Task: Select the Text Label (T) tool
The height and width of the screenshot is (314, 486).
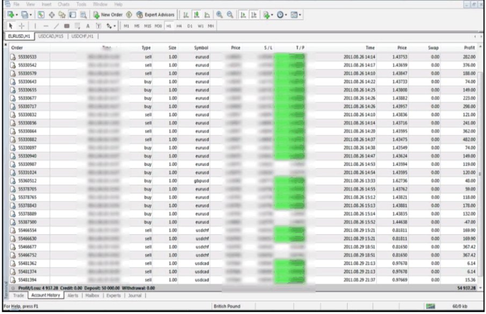Action: [x=98, y=26]
